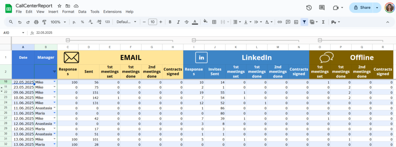The height and width of the screenshot is (147, 396).
Task: Increase font size with plus button
Action: [x=160, y=22]
